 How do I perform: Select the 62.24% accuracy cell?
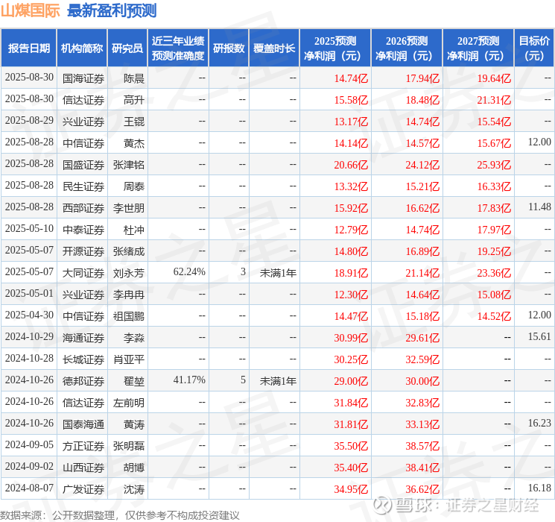(189, 271)
